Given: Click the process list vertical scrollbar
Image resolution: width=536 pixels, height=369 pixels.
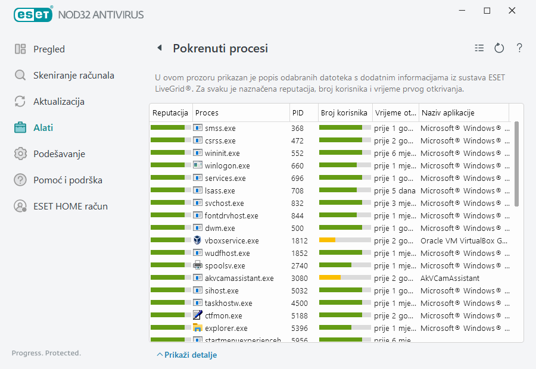Looking at the screenshot, I should [x=516, y=164].
